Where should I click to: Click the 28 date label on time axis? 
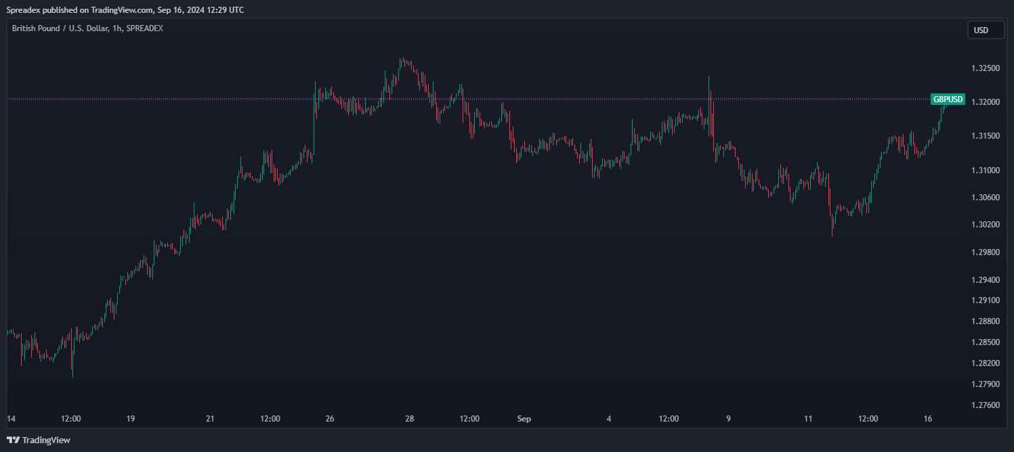410,420
